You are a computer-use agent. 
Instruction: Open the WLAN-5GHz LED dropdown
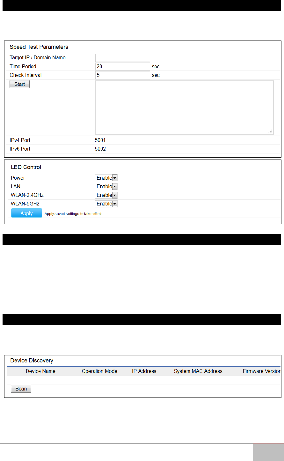click(106, 204)
